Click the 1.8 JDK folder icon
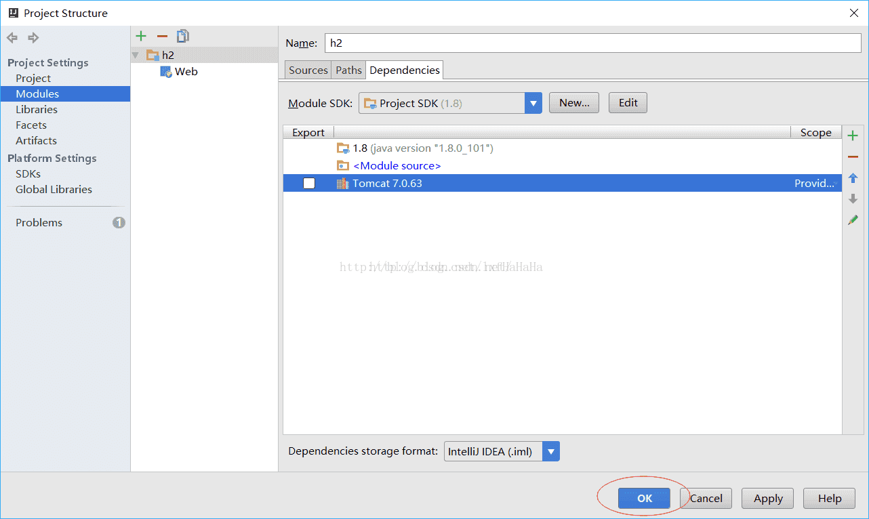 (342, 148)
